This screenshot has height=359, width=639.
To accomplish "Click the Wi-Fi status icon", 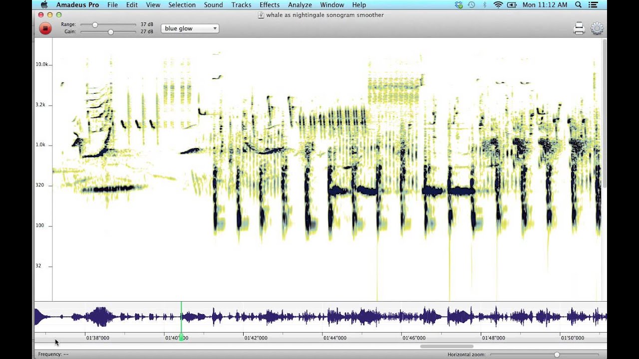I will [498, 5].
